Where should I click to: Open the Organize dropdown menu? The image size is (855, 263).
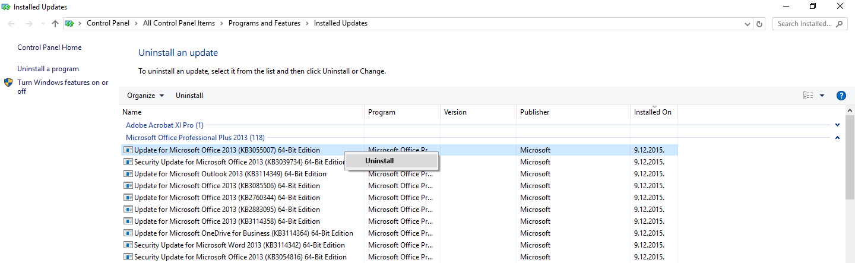click(145, 96)
